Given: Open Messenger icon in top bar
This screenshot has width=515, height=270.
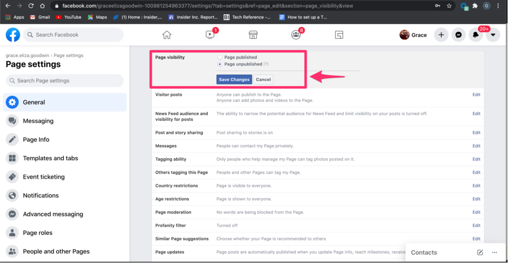Looking at the screenshot, I should tap(458, 35).
